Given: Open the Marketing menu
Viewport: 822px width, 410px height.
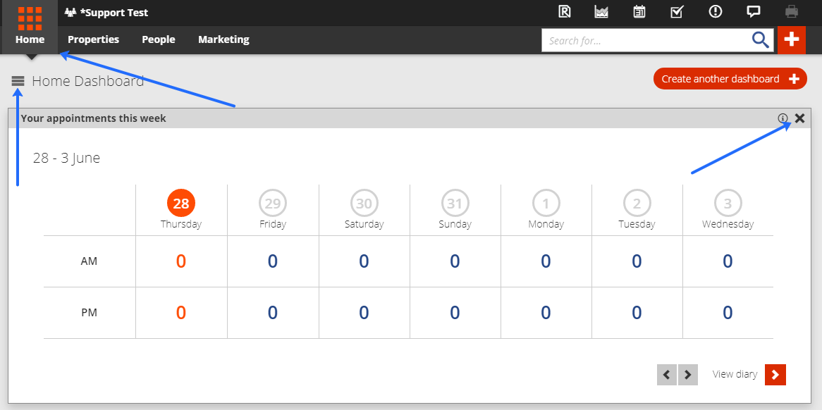Looking at the screenshot, I should [x=224, y=39].
